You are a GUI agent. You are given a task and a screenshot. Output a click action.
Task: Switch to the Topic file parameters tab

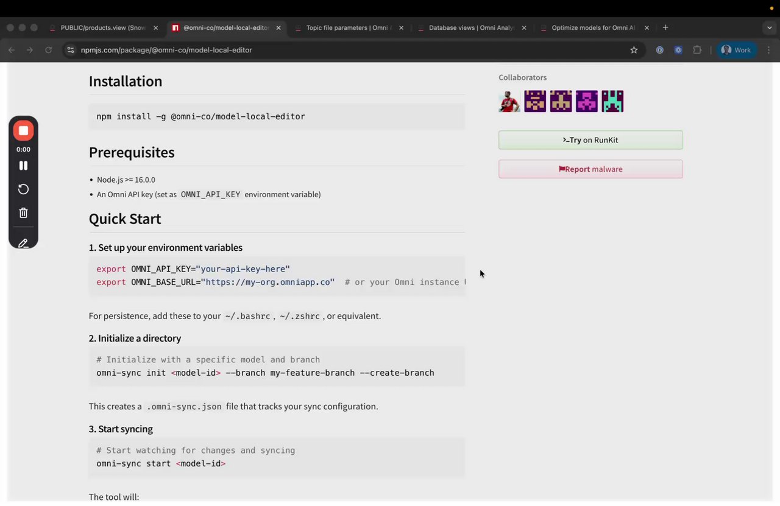coord(349,27)
